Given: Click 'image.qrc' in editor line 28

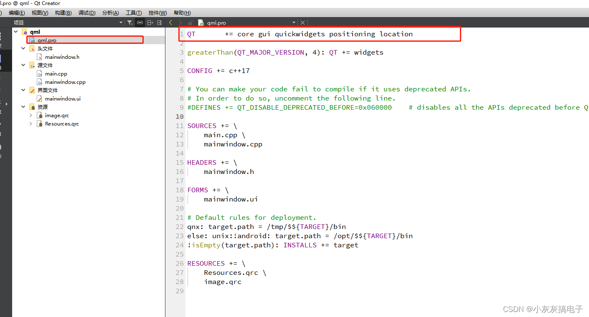Looking at the screenshot, I should (x=223, y=282).
